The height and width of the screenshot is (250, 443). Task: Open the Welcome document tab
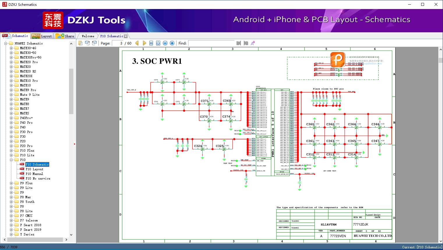pyautogui.click(x=88, y=36)
